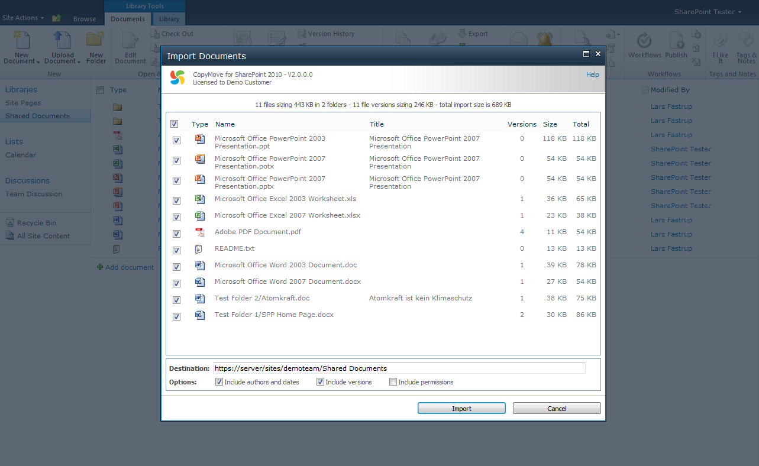Click Excel 2003 Worksheet.xls file icon
Image resolution: width=759 pixels, height=466 pixels.
[200, 199]
